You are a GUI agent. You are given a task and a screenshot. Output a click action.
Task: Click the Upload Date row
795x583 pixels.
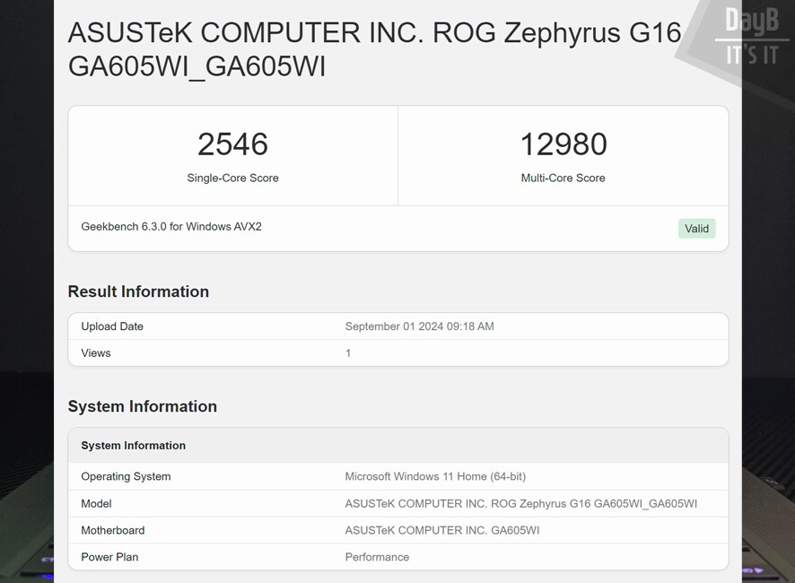pyautogui.click(x=112, y=326)
